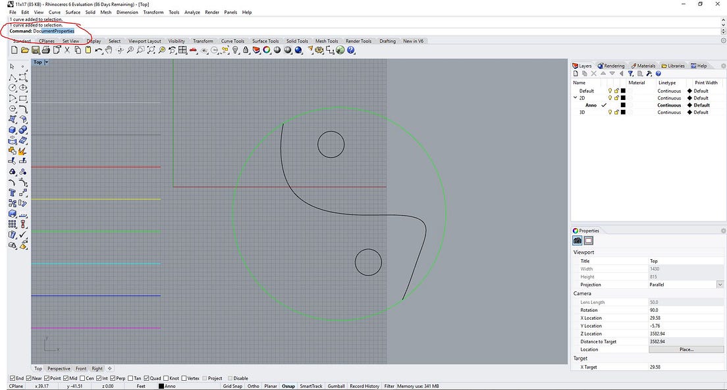Open the circle drawing tool
727x390 pixels.
(x=12, y=87)
